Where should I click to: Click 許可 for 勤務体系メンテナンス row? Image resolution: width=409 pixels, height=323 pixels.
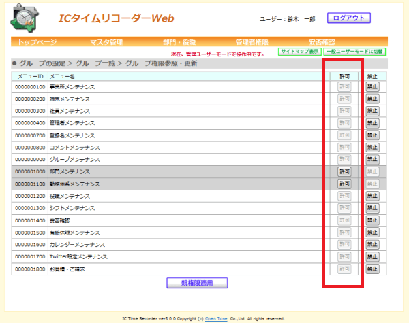pyautogui.click(x=344, y=184)
